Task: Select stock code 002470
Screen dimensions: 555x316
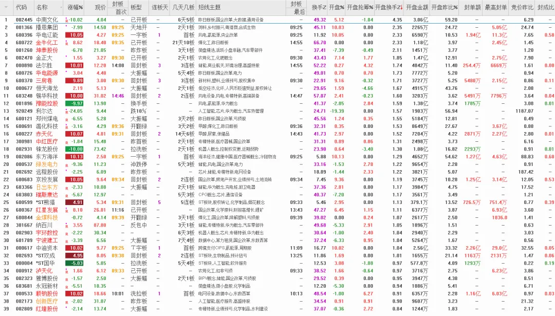Action: 24,58
